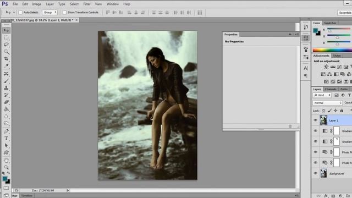Open the Paragraph panel icon

tap(306, 76)
